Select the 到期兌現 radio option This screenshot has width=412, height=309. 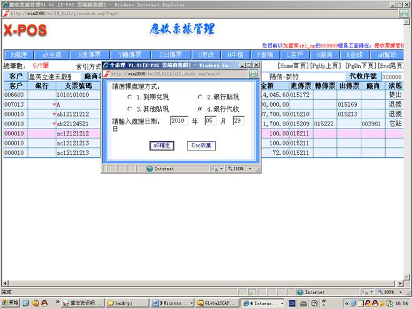point(129,97)
